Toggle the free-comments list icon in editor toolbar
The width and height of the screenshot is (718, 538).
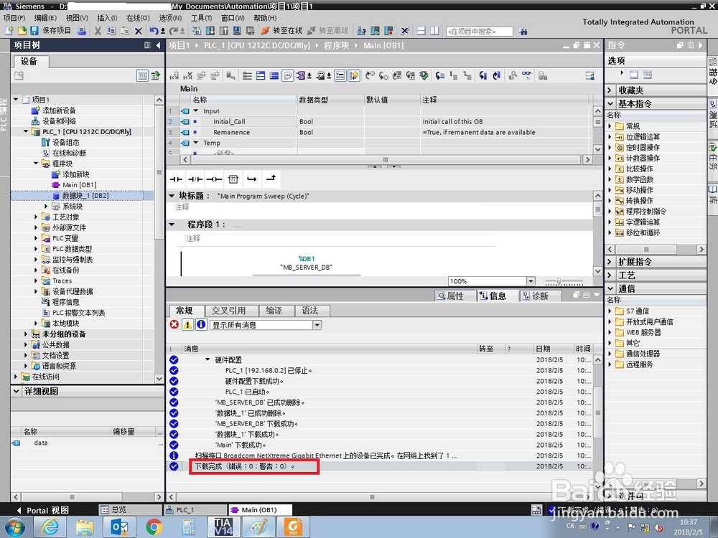coord(340,75)
